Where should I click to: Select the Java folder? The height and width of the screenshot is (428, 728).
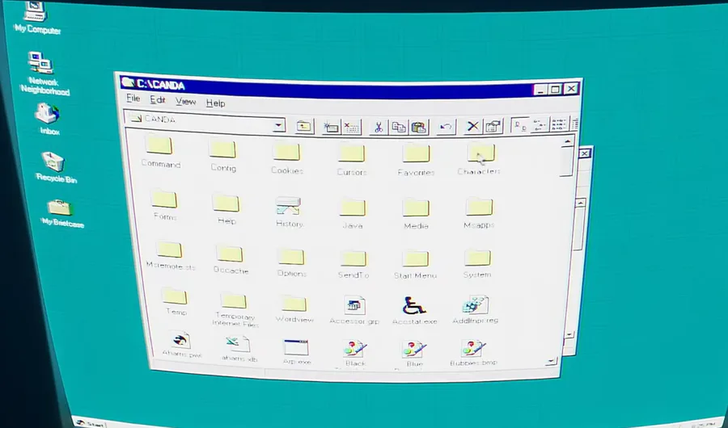pos(353,214)
